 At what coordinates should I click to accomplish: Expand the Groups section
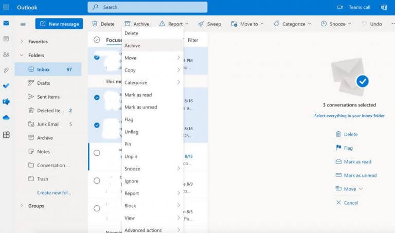coord(22,206)
